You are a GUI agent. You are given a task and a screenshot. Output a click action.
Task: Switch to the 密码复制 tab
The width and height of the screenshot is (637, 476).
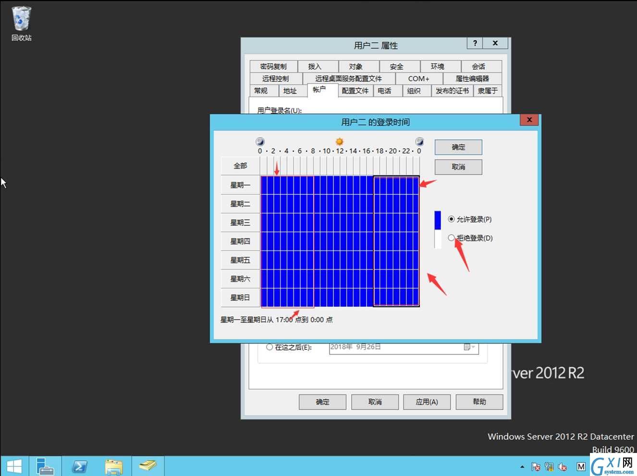273,66
